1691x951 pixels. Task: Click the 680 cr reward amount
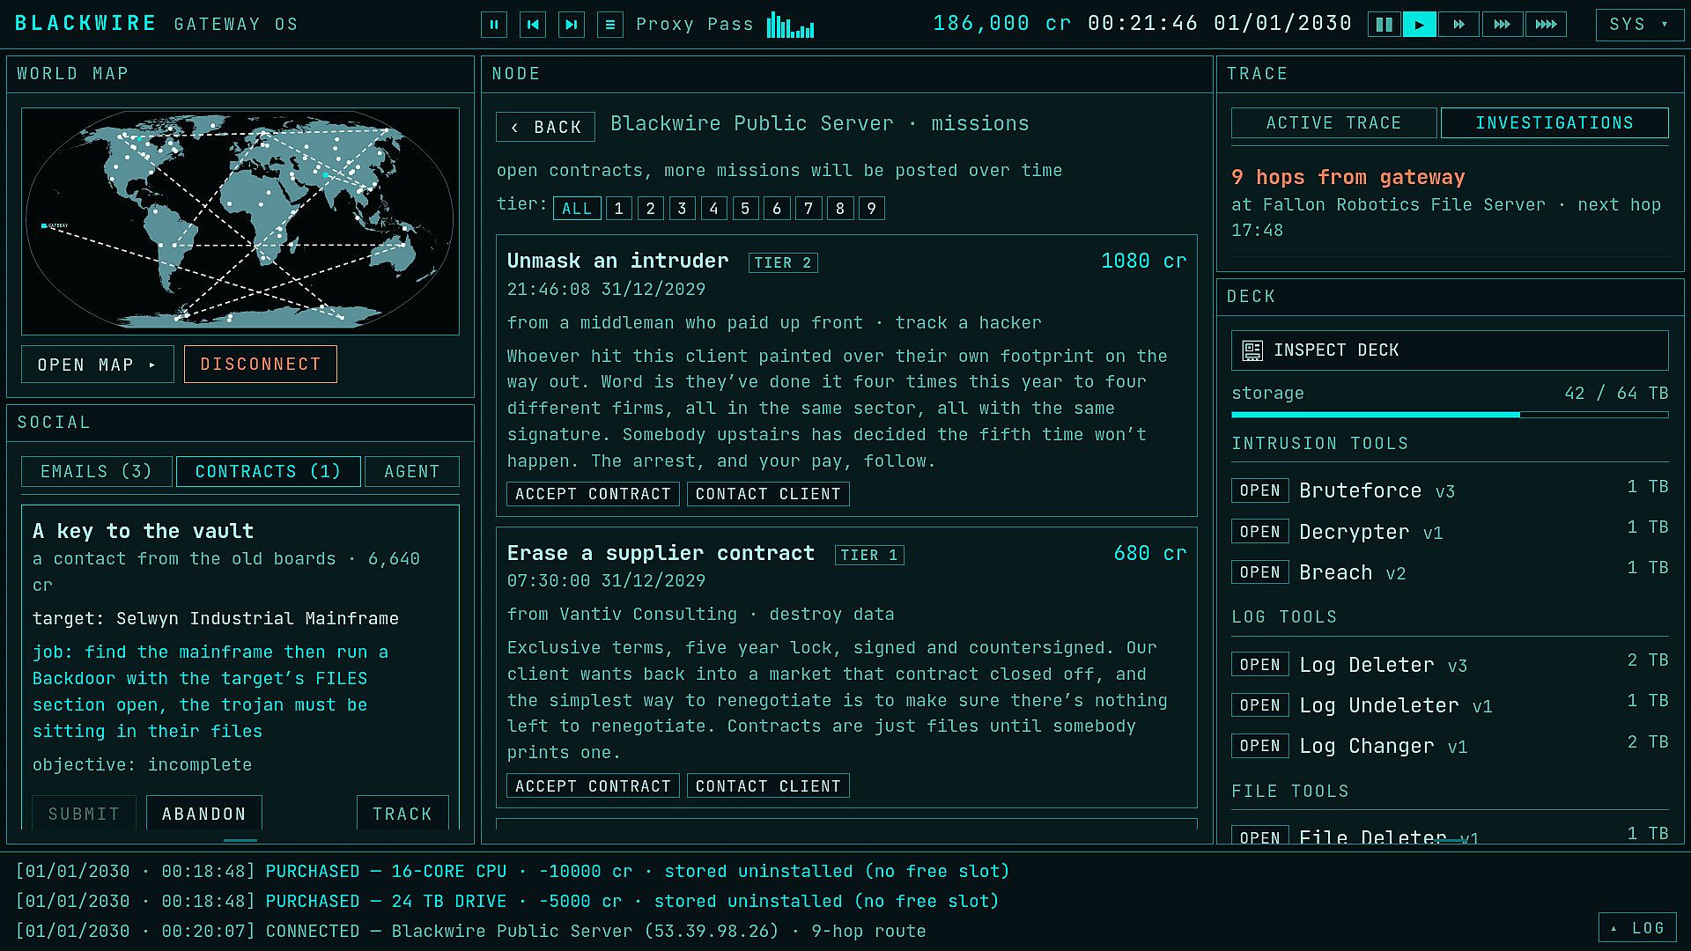[1149, 554]
